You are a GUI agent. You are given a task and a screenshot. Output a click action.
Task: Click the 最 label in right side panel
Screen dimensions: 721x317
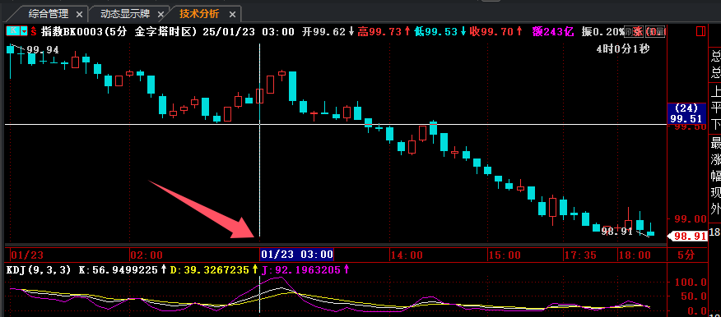click(x=715, y=143)
